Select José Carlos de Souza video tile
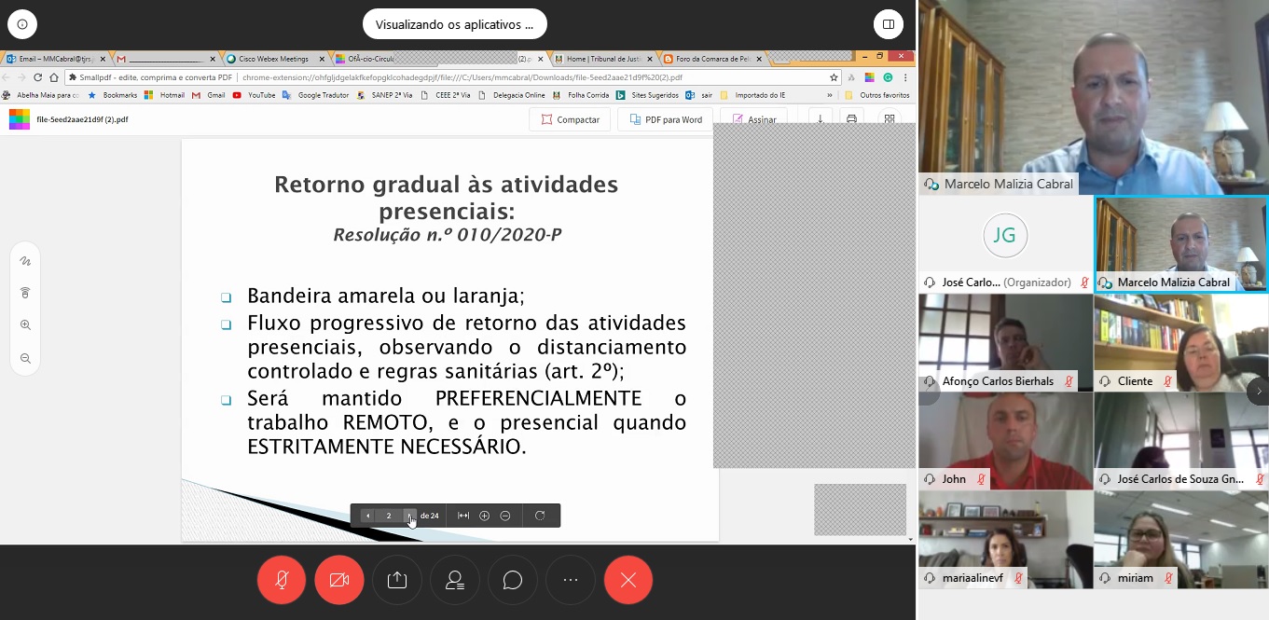Screen dimensions: 1269x620 tap(1181, 441)
